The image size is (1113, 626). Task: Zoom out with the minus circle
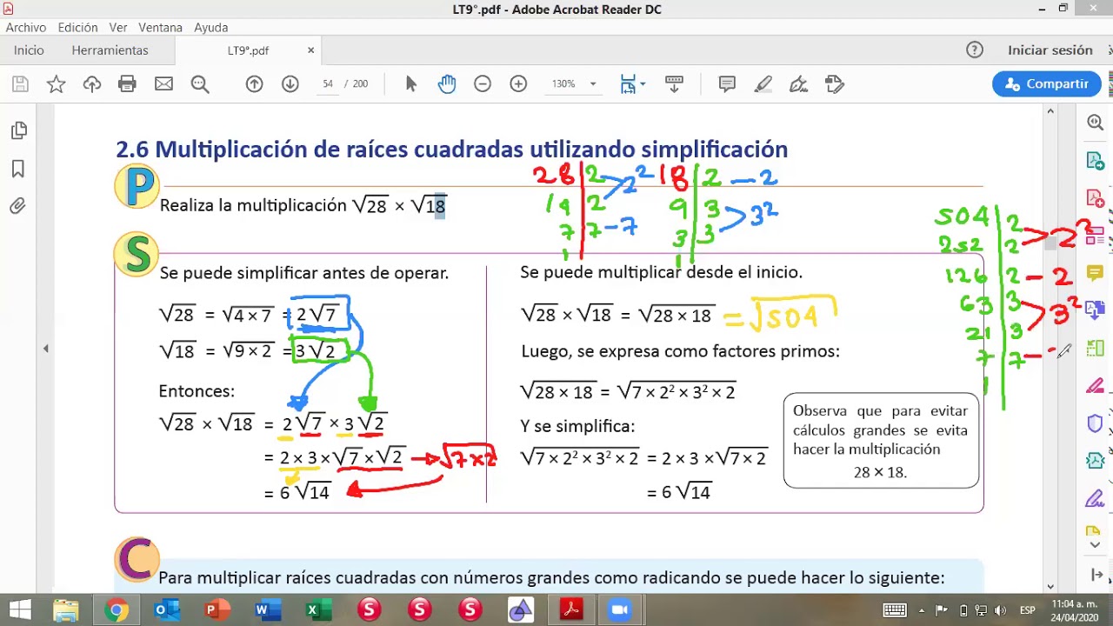point(483,84)
